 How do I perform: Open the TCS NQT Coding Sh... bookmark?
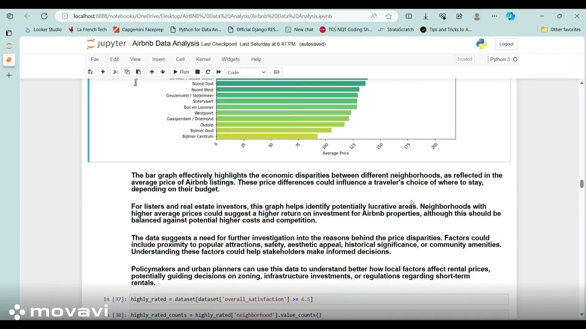coord(346,30)
